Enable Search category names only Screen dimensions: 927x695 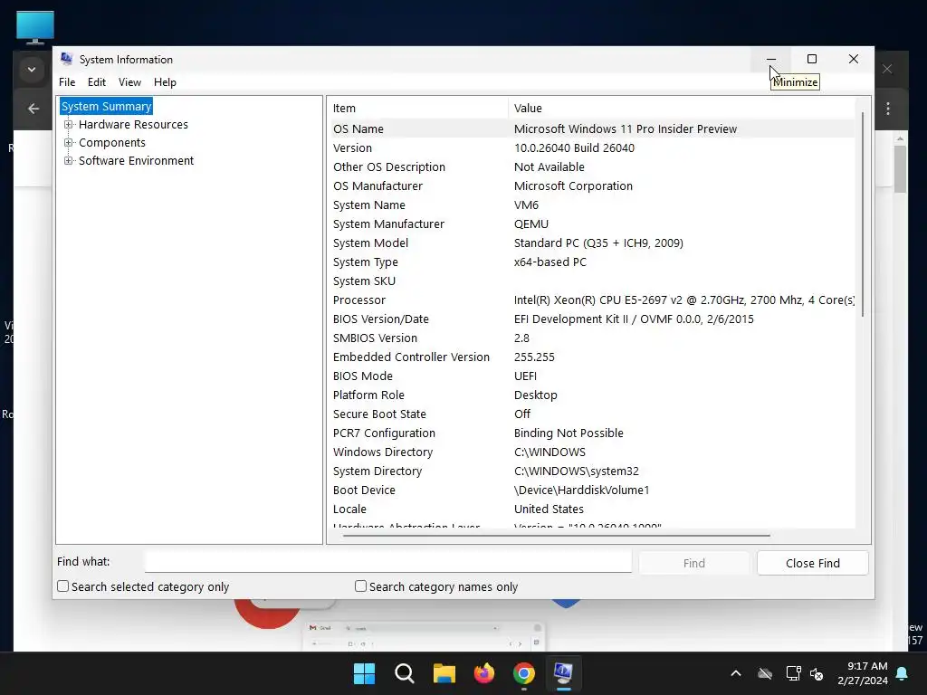tap(360, 586)
